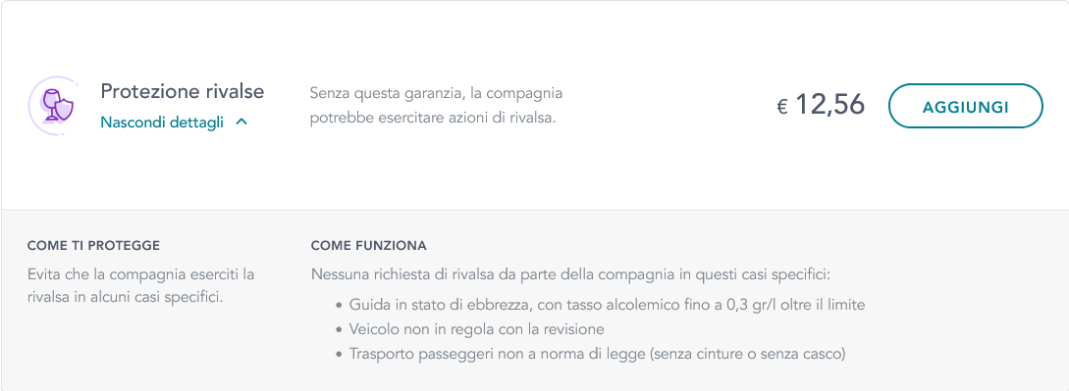
Task: Click the Senza questa garanzia description text
Action: pos(436,106)
